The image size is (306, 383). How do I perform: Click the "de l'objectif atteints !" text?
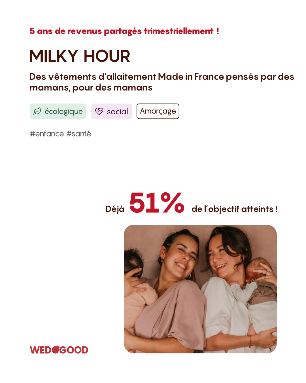(x=234, y=209)
